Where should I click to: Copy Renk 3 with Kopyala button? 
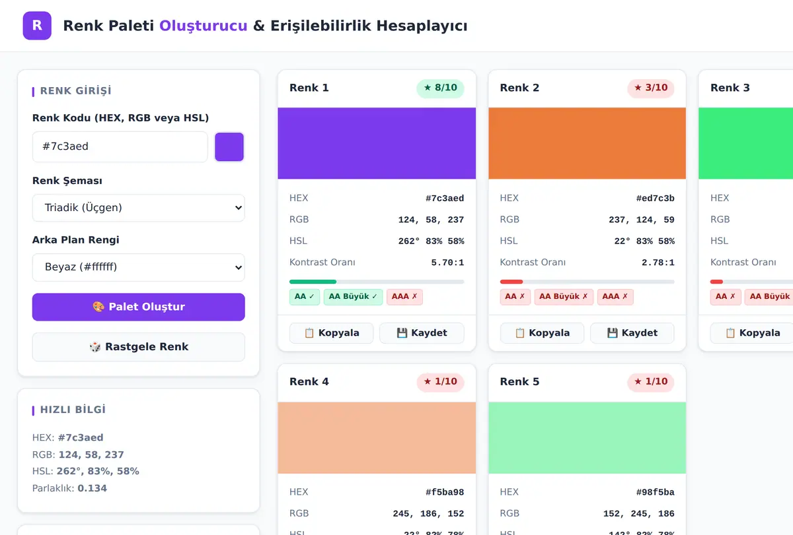coord(753,333)
